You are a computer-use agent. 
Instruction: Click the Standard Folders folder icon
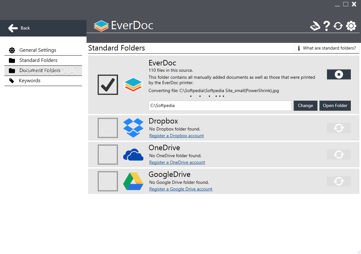point(12,60)
